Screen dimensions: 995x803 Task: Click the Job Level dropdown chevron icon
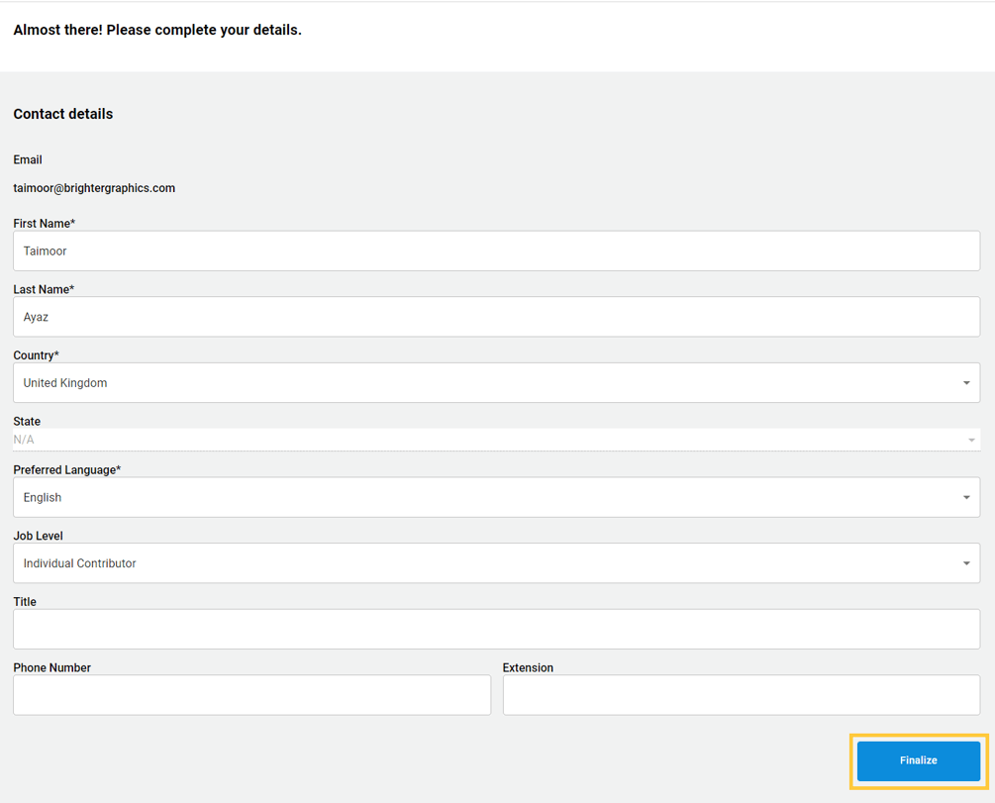tap(967, 562)
